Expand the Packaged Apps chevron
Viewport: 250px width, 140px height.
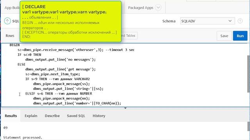click(x=158, y=8)
